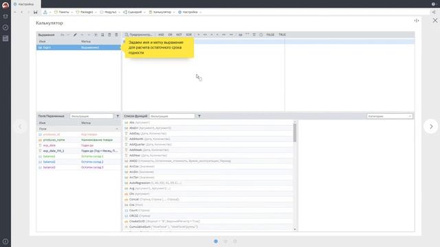Click the question mark help icon top right
The height and width of the screenshot is (247, 440).
433,4
